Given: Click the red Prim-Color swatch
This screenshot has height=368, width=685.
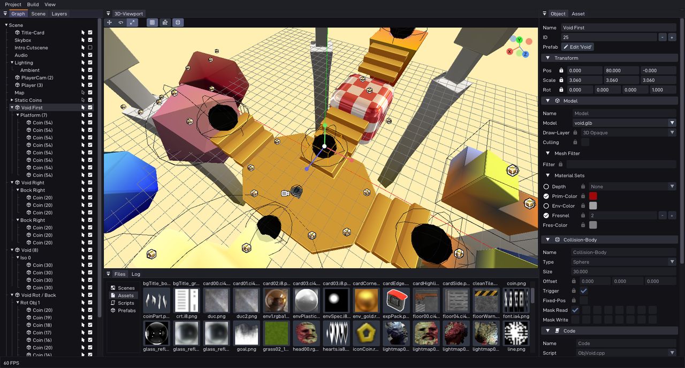Looking at the screenshot, I should [593, 196].
